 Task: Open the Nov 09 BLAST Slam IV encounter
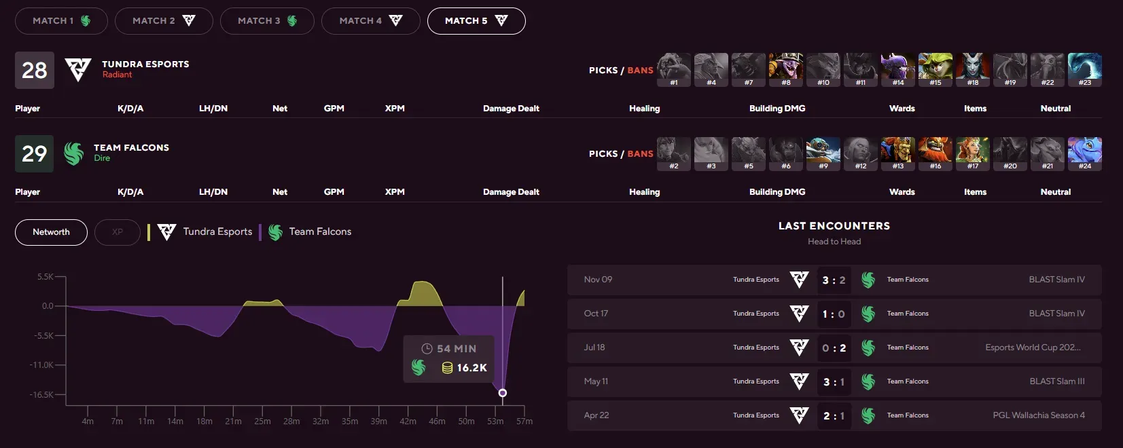[834, 280]
